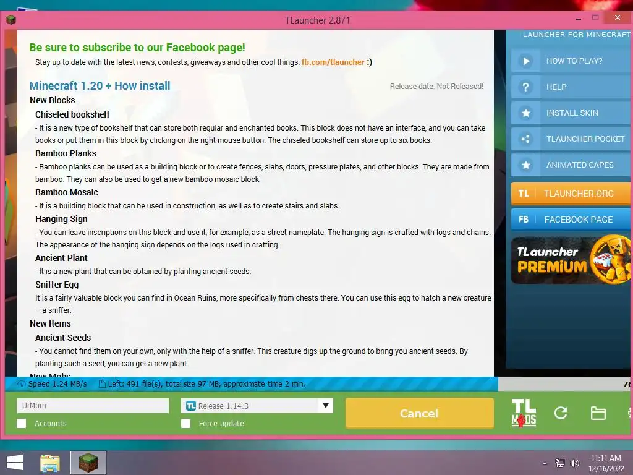Cancel the download with the yellow button
Viewport: 633px width, 475px height.
click(x=420, y=413)
